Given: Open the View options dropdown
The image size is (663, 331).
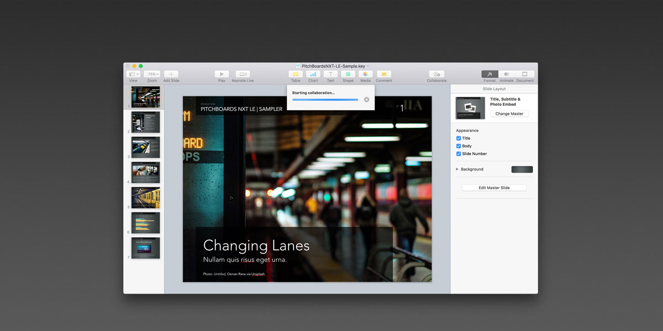Looking at the screenshot, I should [x=133, y=74].
